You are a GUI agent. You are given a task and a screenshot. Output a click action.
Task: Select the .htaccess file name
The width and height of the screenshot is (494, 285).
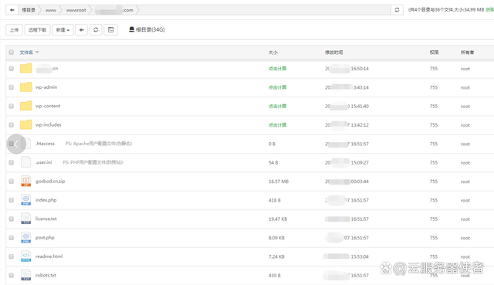(45, 144)
